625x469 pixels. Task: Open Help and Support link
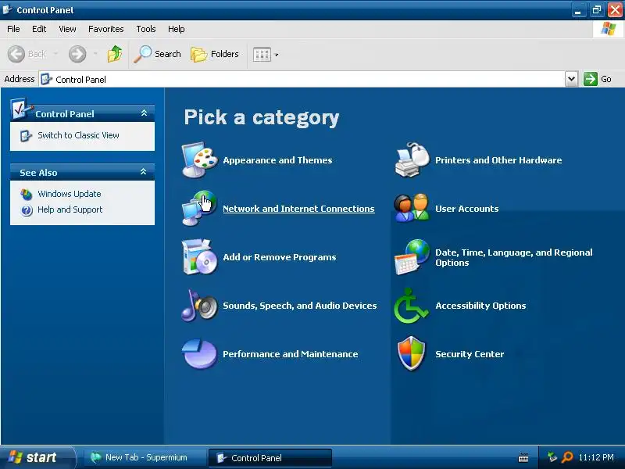70,209
